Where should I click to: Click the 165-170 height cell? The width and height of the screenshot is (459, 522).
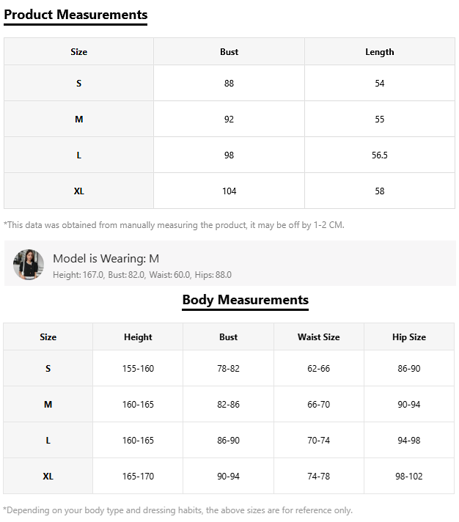138,477
